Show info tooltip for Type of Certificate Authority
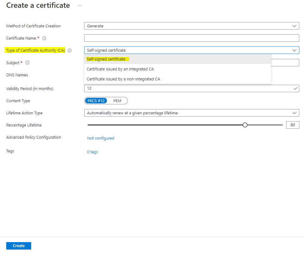 [70, 50]
